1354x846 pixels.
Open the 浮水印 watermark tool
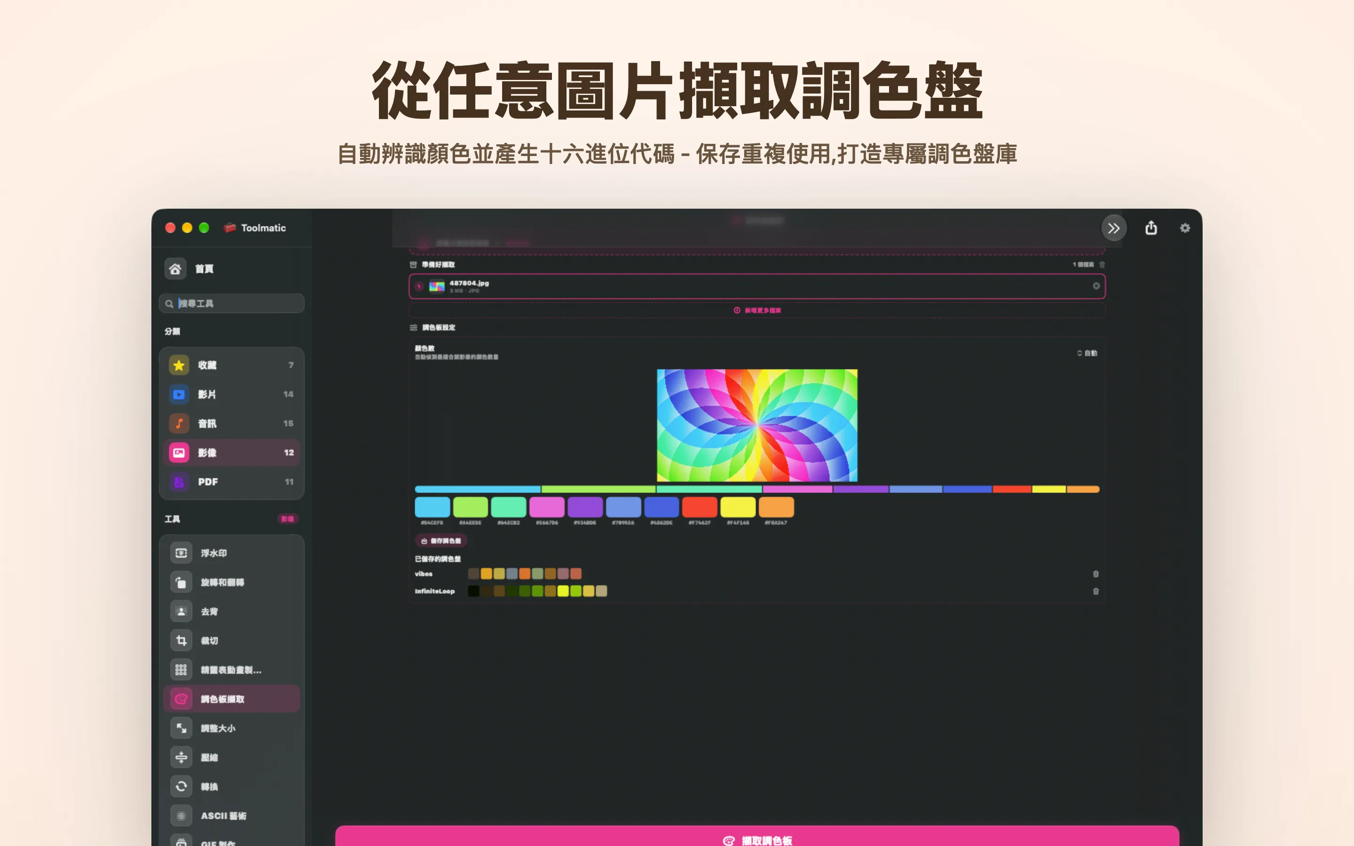232,553
